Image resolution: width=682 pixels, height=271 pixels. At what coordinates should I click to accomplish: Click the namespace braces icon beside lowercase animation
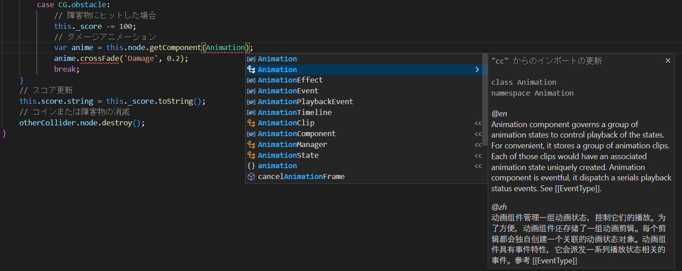(252, 166)
